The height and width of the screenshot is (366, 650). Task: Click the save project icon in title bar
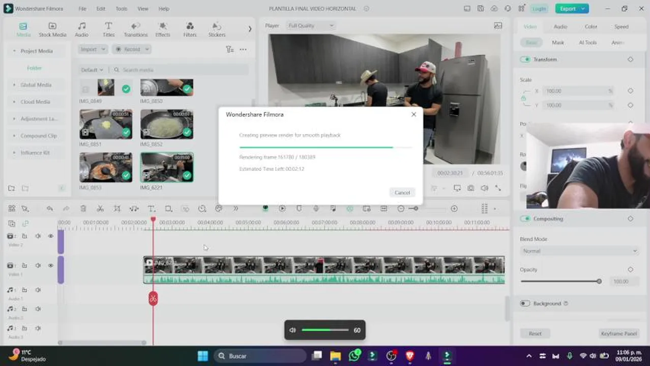(x=481, y=9)
